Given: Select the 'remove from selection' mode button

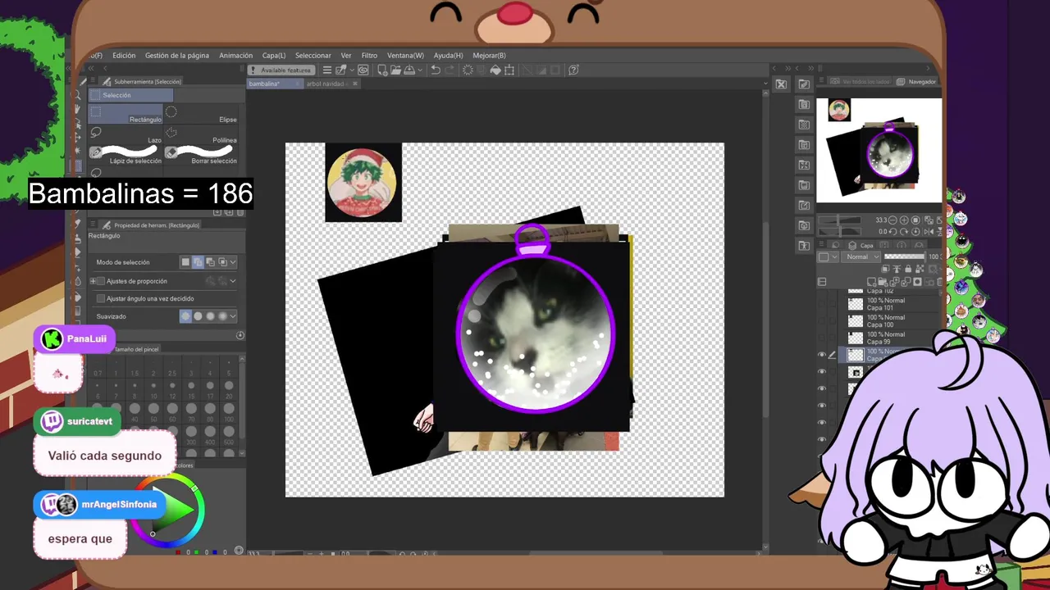Looking at the screenshot, I should tap(211, 262).
